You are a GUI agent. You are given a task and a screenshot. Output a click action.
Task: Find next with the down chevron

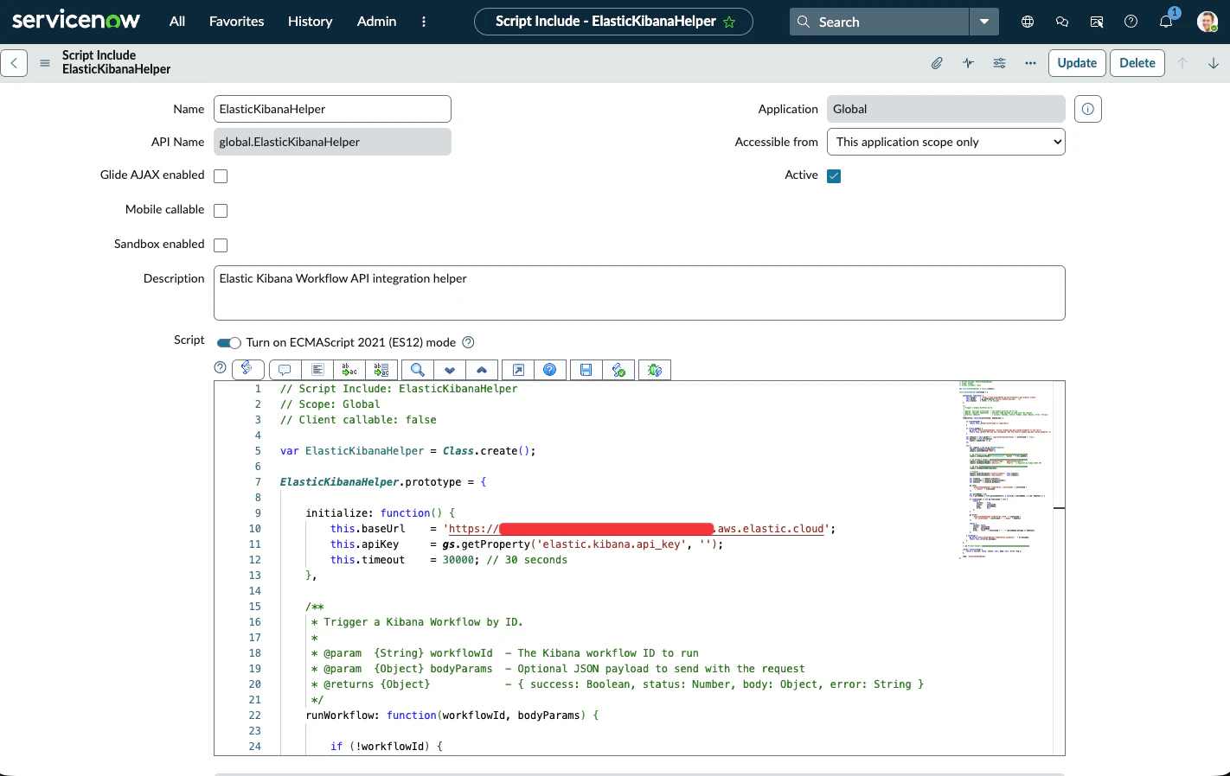point(450,370)
